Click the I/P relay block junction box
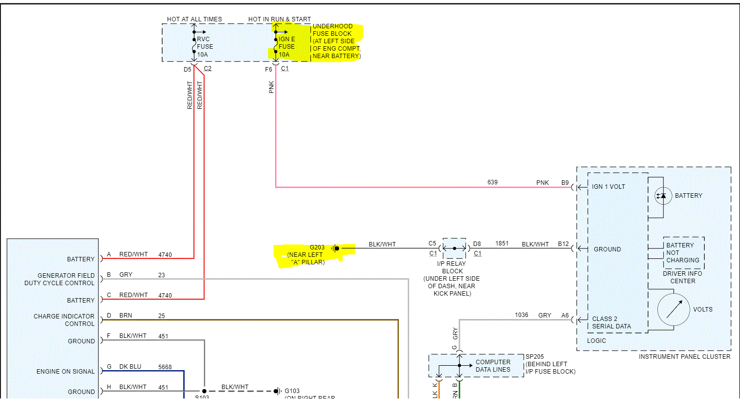The height and width of the screenshot is (400, 740). pos(454,248)
